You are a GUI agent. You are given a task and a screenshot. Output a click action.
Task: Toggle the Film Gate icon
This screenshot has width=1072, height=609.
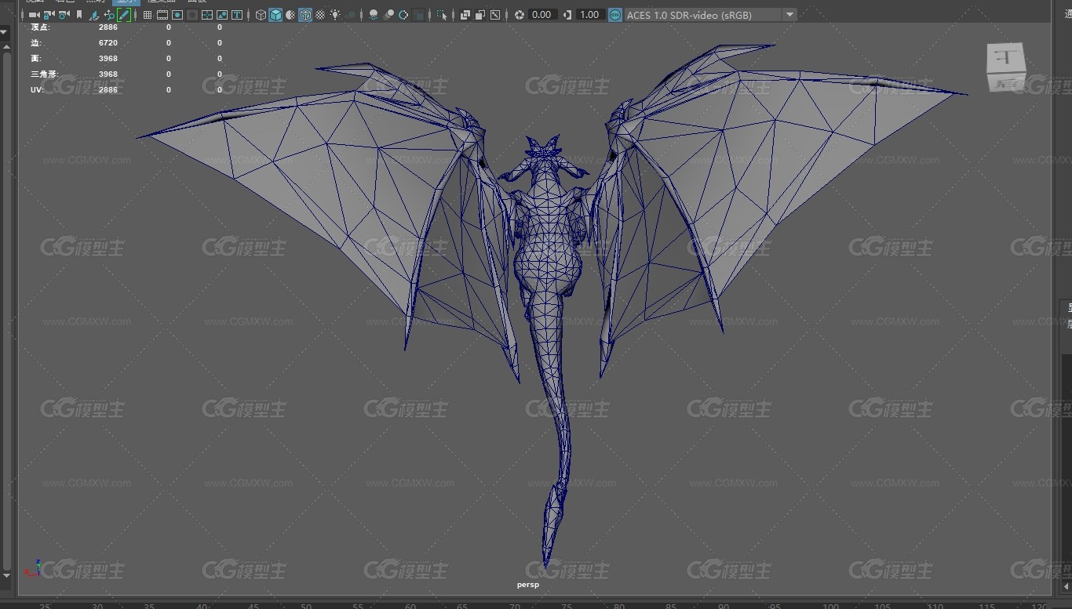pos(162,15)
